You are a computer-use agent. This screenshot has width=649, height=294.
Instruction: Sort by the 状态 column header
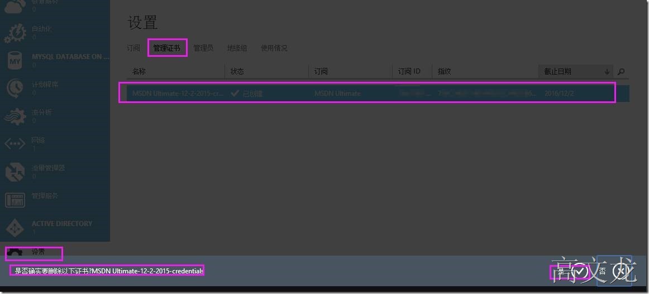point(267,71)
